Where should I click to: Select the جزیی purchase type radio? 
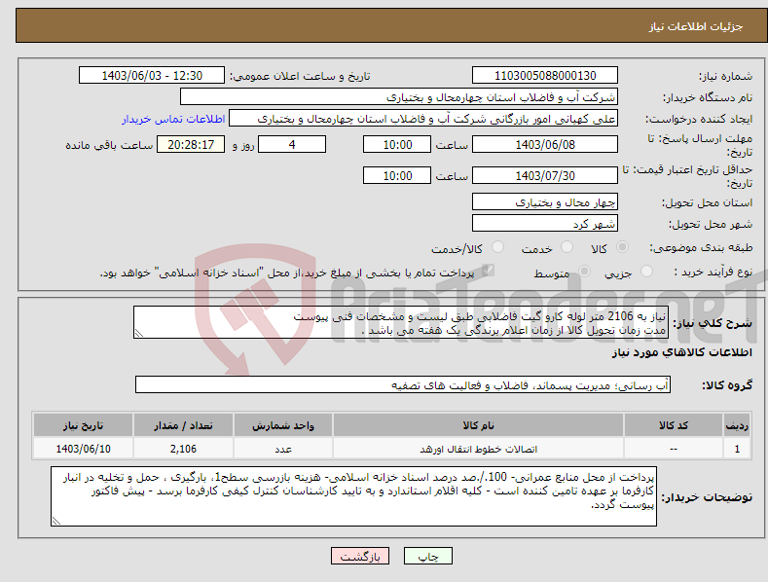[646, 271]
